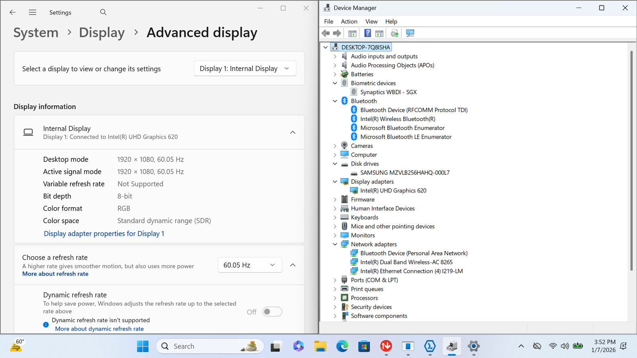The image size is (637, 358).
Task: Collapse the Network adapters node
Action: click(335, 244)
